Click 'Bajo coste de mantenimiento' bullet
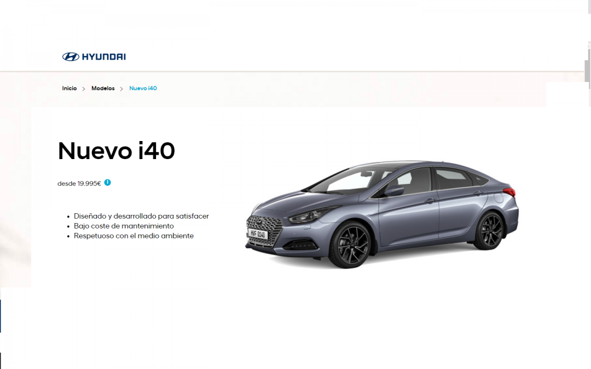The height and width of the screenshot is (369, 591). click(124, 226)
